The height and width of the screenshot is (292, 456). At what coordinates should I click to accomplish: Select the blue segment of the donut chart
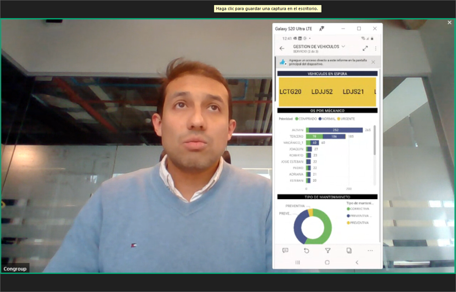tap(299, 226)
